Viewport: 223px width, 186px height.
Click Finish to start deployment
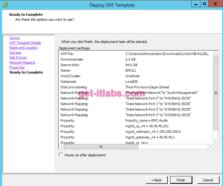click(181, 180)
